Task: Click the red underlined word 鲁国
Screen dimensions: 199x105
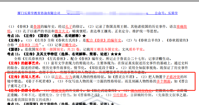Action: (x=37, y=27)
